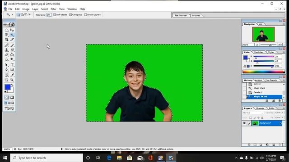This screenshot has height=162, width=289.
Task: Switch to the Channels tab
Action: coord(260,108)
